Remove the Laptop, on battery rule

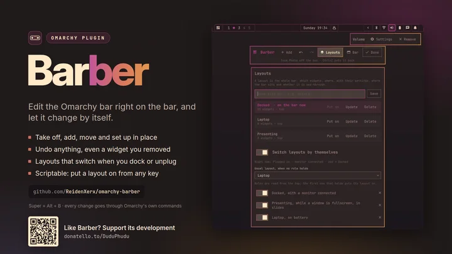pos(380,218)
